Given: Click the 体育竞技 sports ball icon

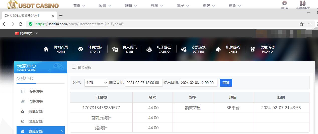Looking at the screenshot, I should pyautogui.click(x=81, y=49).
